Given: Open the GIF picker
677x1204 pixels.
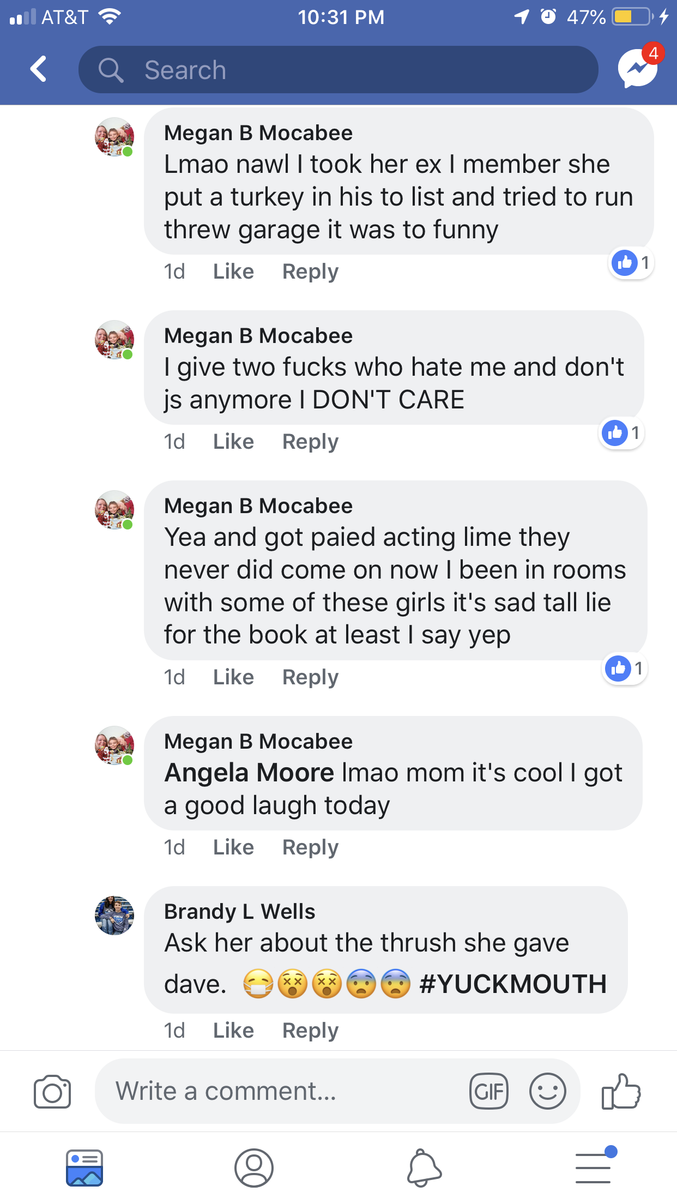Looking at the screenshot, I should (x=489, y=1092).
